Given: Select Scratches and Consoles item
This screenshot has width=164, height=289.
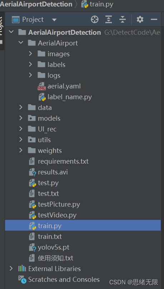Looking at the screenshot, I should point(64,279).
